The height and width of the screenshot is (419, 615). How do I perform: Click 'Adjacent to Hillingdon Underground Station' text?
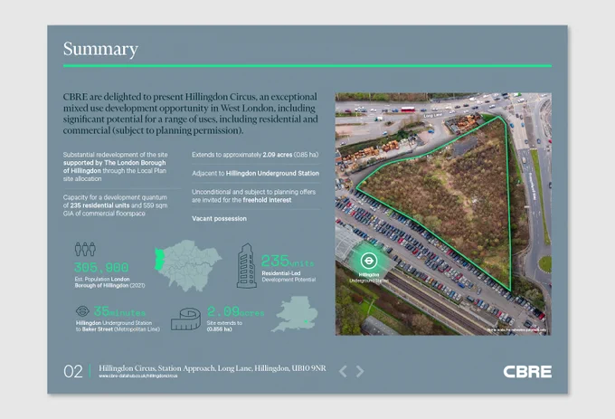point(255,174)
